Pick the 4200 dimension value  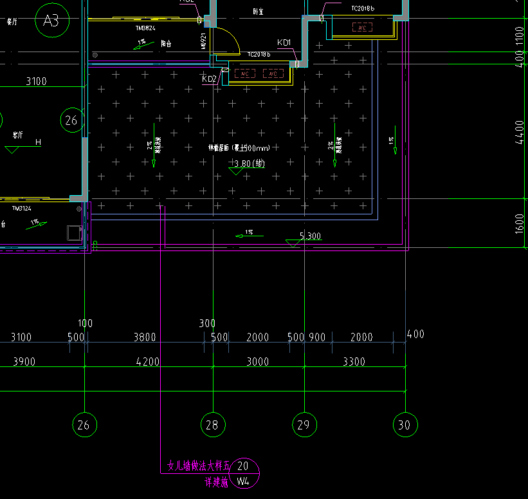pyautogui.click(x=147, y=361)
